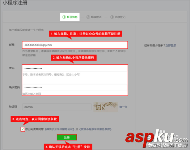Click the 验证码 captcha input field

pyautogui.click(x=57, y=107)
